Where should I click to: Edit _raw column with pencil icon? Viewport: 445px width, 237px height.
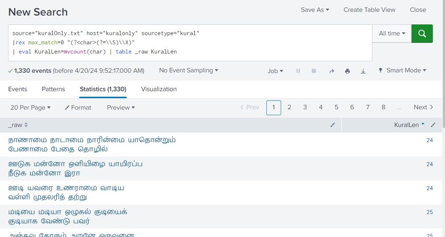[333, 125]
